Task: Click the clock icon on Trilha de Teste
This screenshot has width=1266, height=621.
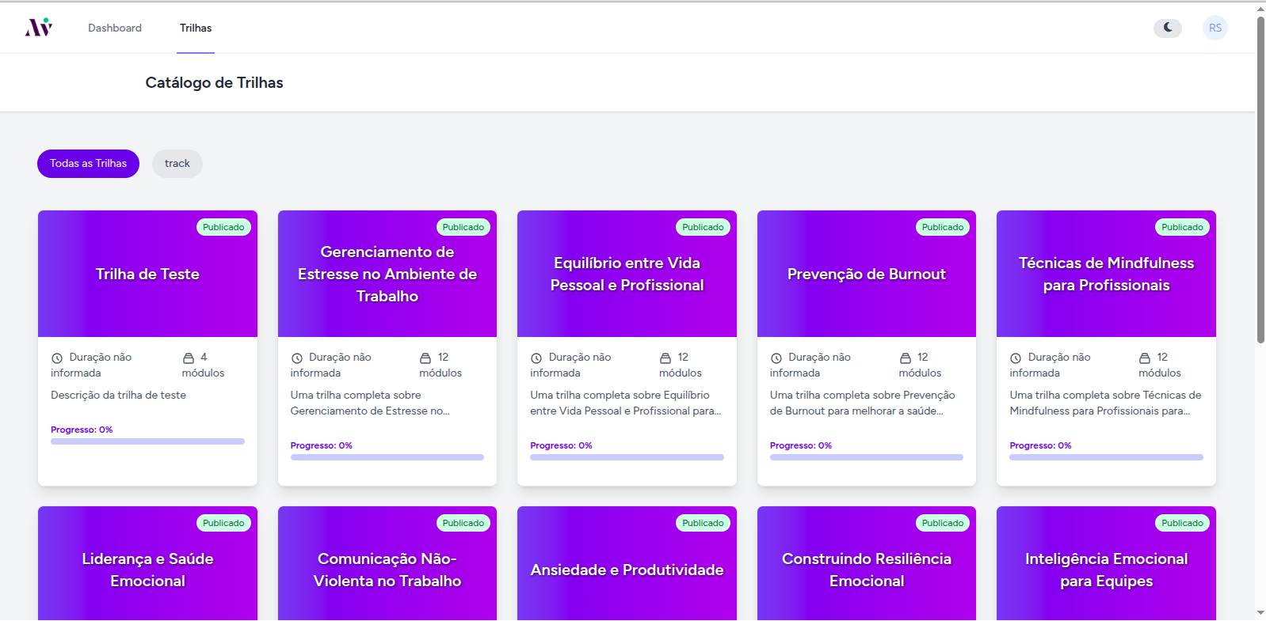Action: point(57,358)
